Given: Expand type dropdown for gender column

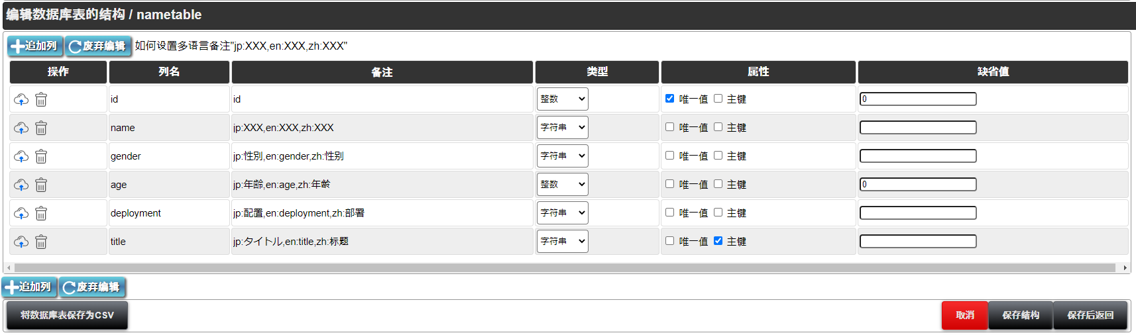Looking at the screenshot, I should [562, 156].
